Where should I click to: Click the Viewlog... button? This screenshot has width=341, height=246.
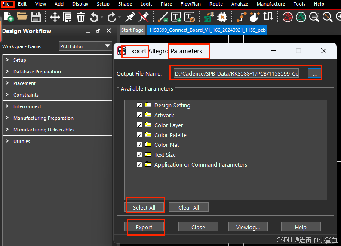click(x=248, y=227)
